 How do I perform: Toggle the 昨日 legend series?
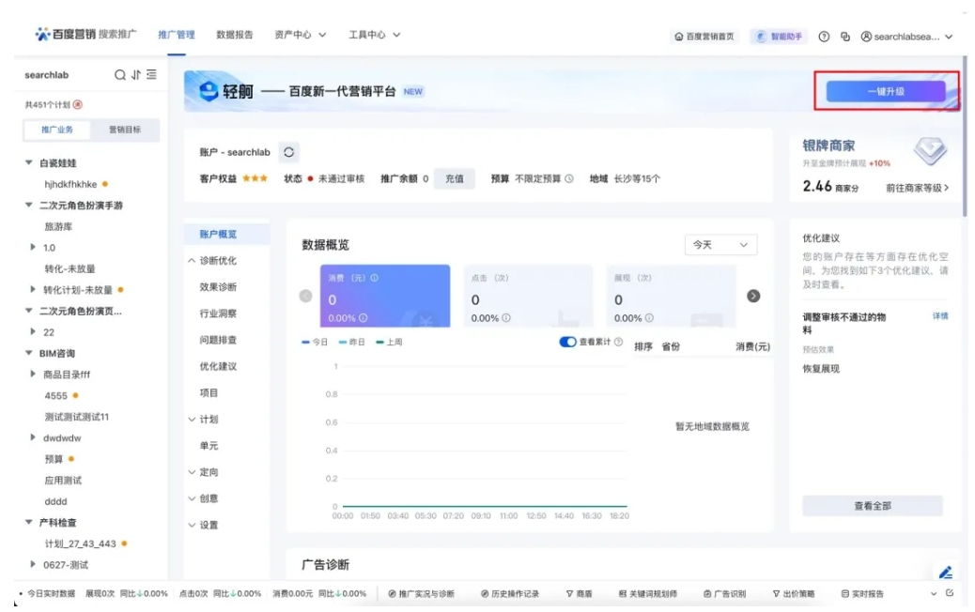coord(352,342)
